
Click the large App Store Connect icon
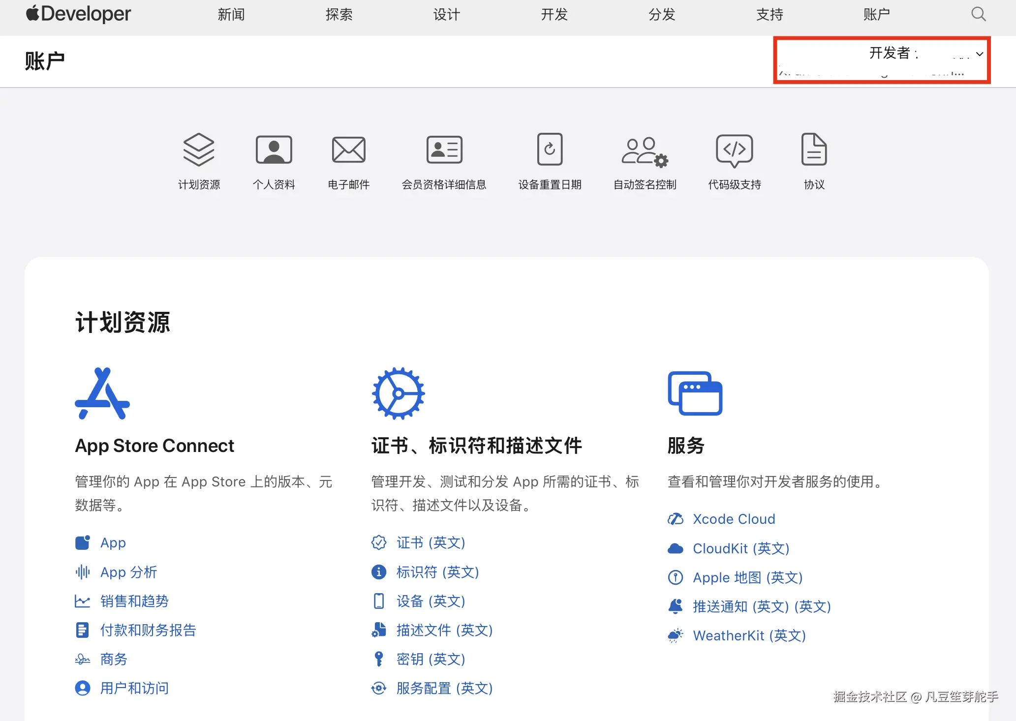(102, 393)
